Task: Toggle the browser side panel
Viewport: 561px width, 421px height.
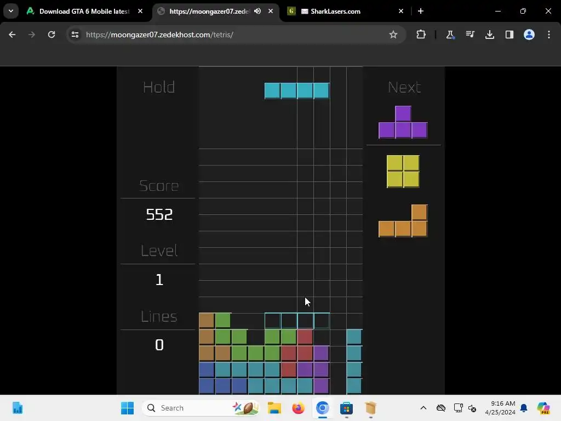Action: pyautogui.click(x=510, y=35)
